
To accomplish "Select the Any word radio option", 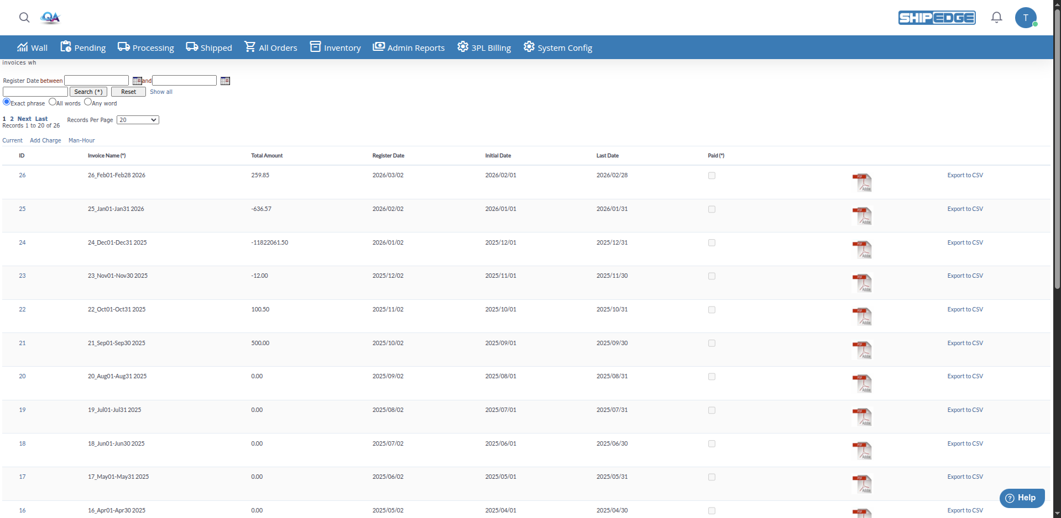I will pos(88,102).
